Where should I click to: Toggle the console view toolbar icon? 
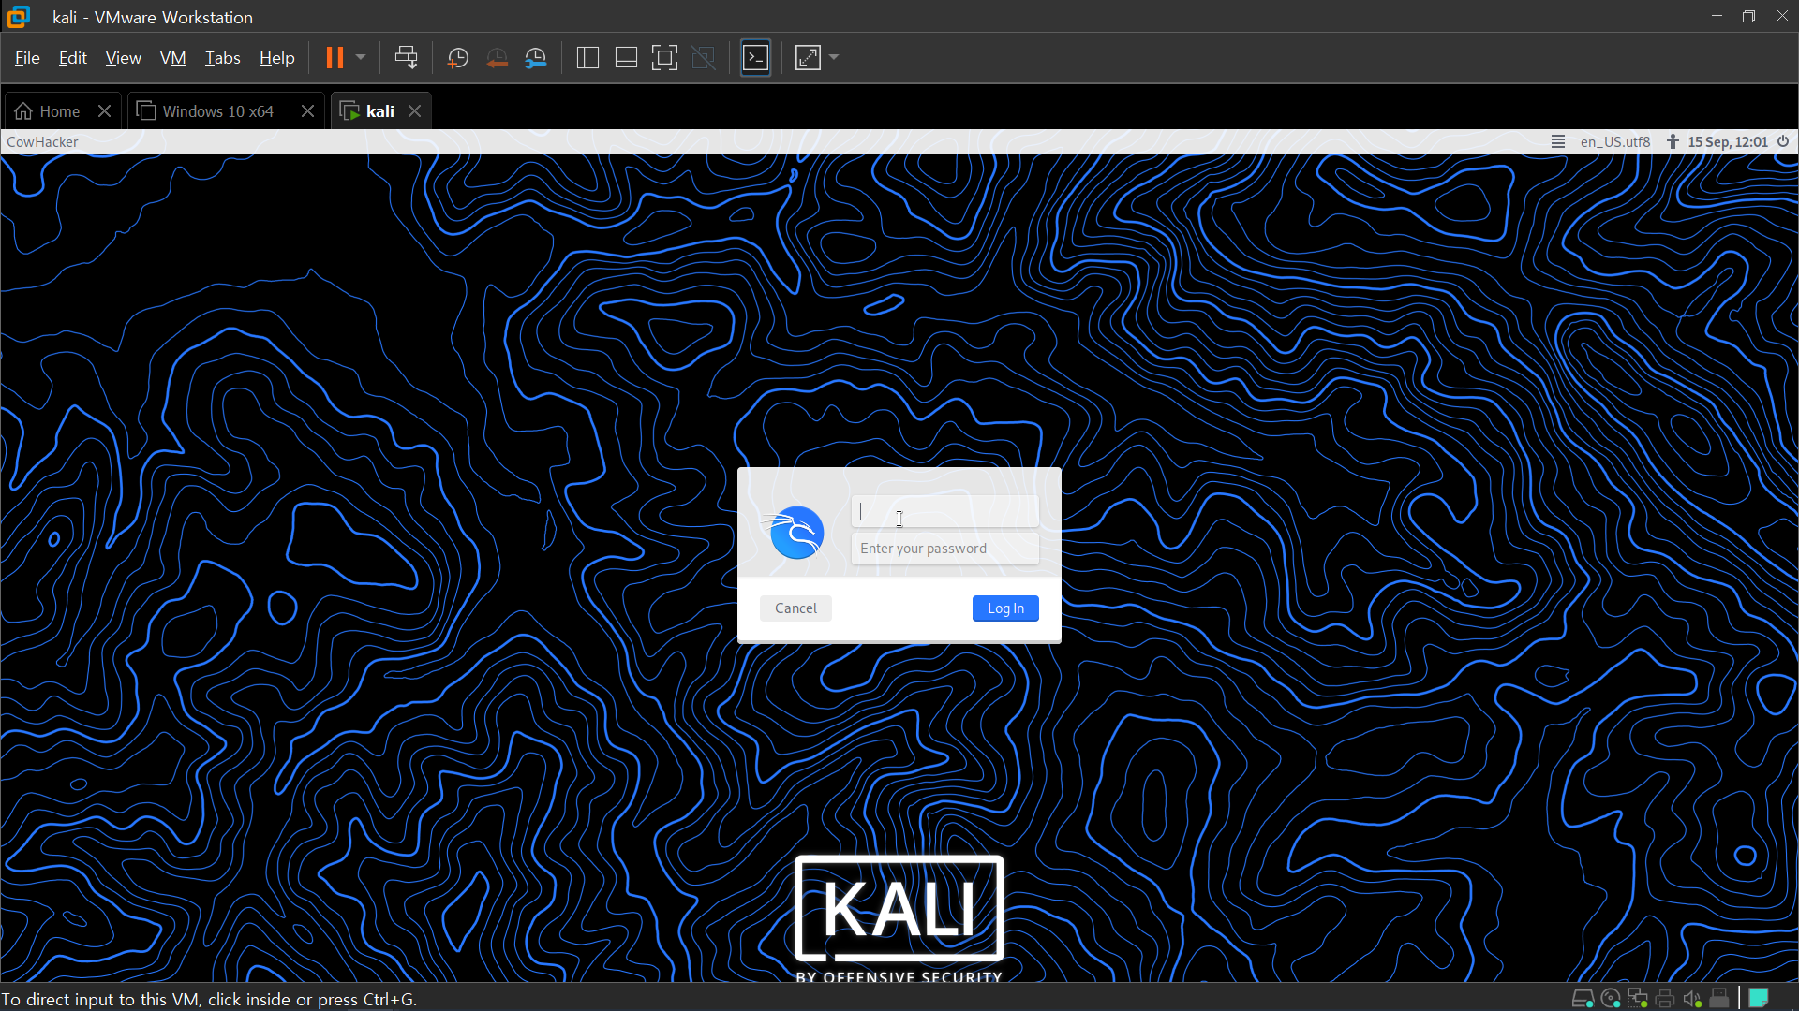[755, 58]
